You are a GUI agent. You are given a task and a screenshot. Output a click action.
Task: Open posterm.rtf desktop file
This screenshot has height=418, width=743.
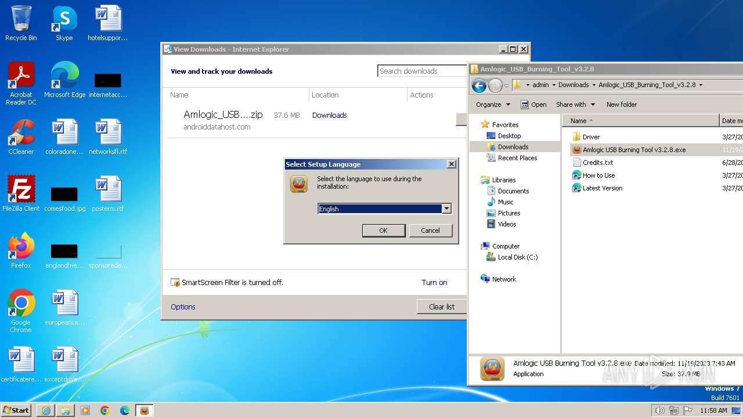pos(107,194)
